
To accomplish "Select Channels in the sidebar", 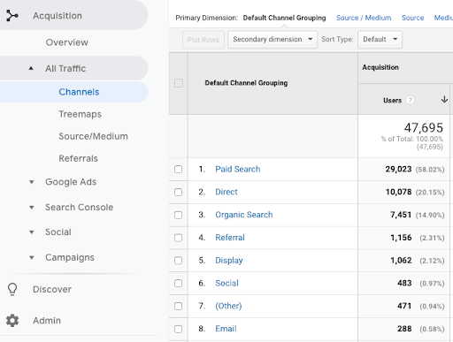I will (73, 92).
